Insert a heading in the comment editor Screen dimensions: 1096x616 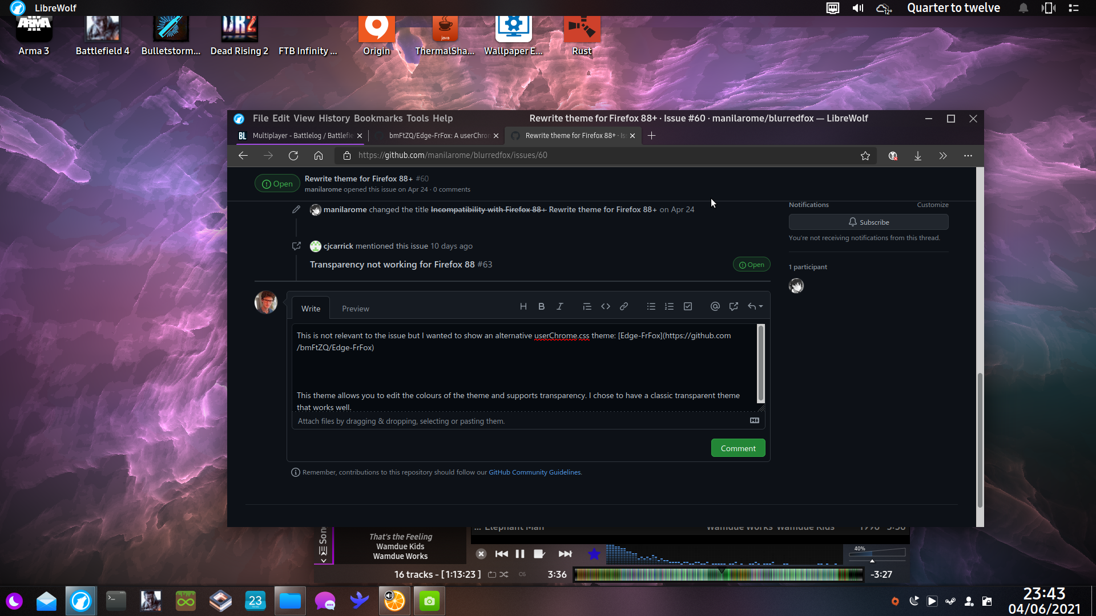523,307
